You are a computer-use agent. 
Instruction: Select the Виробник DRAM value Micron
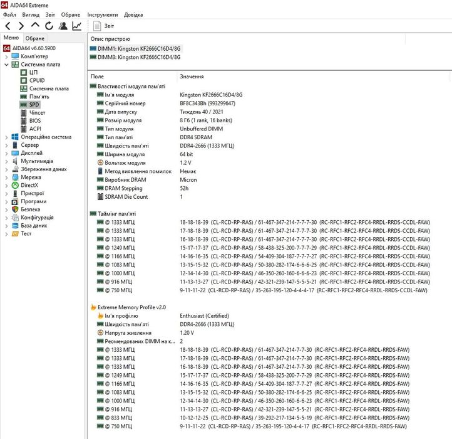(x=188, y=180)
